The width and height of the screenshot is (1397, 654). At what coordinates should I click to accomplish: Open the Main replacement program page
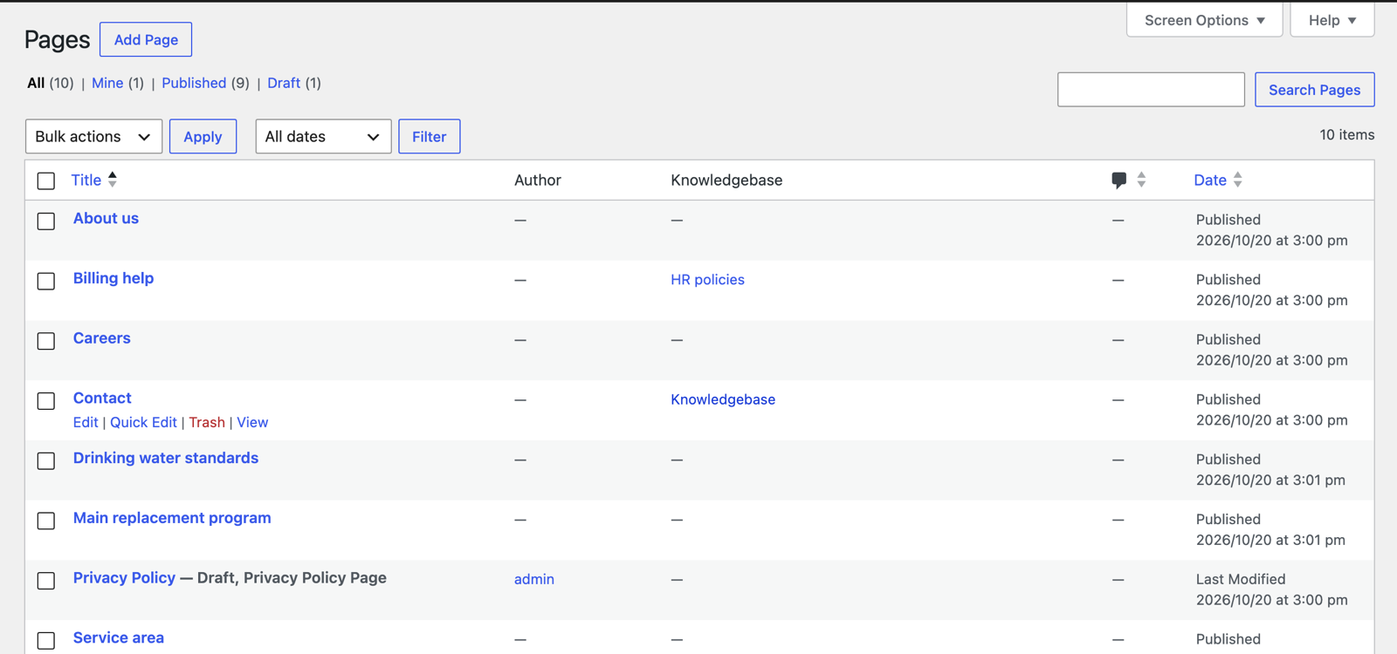[x=172, y=518]
